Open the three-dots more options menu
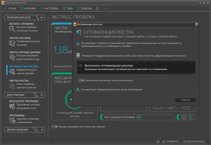The image size is (211, 145). point(105,9)
